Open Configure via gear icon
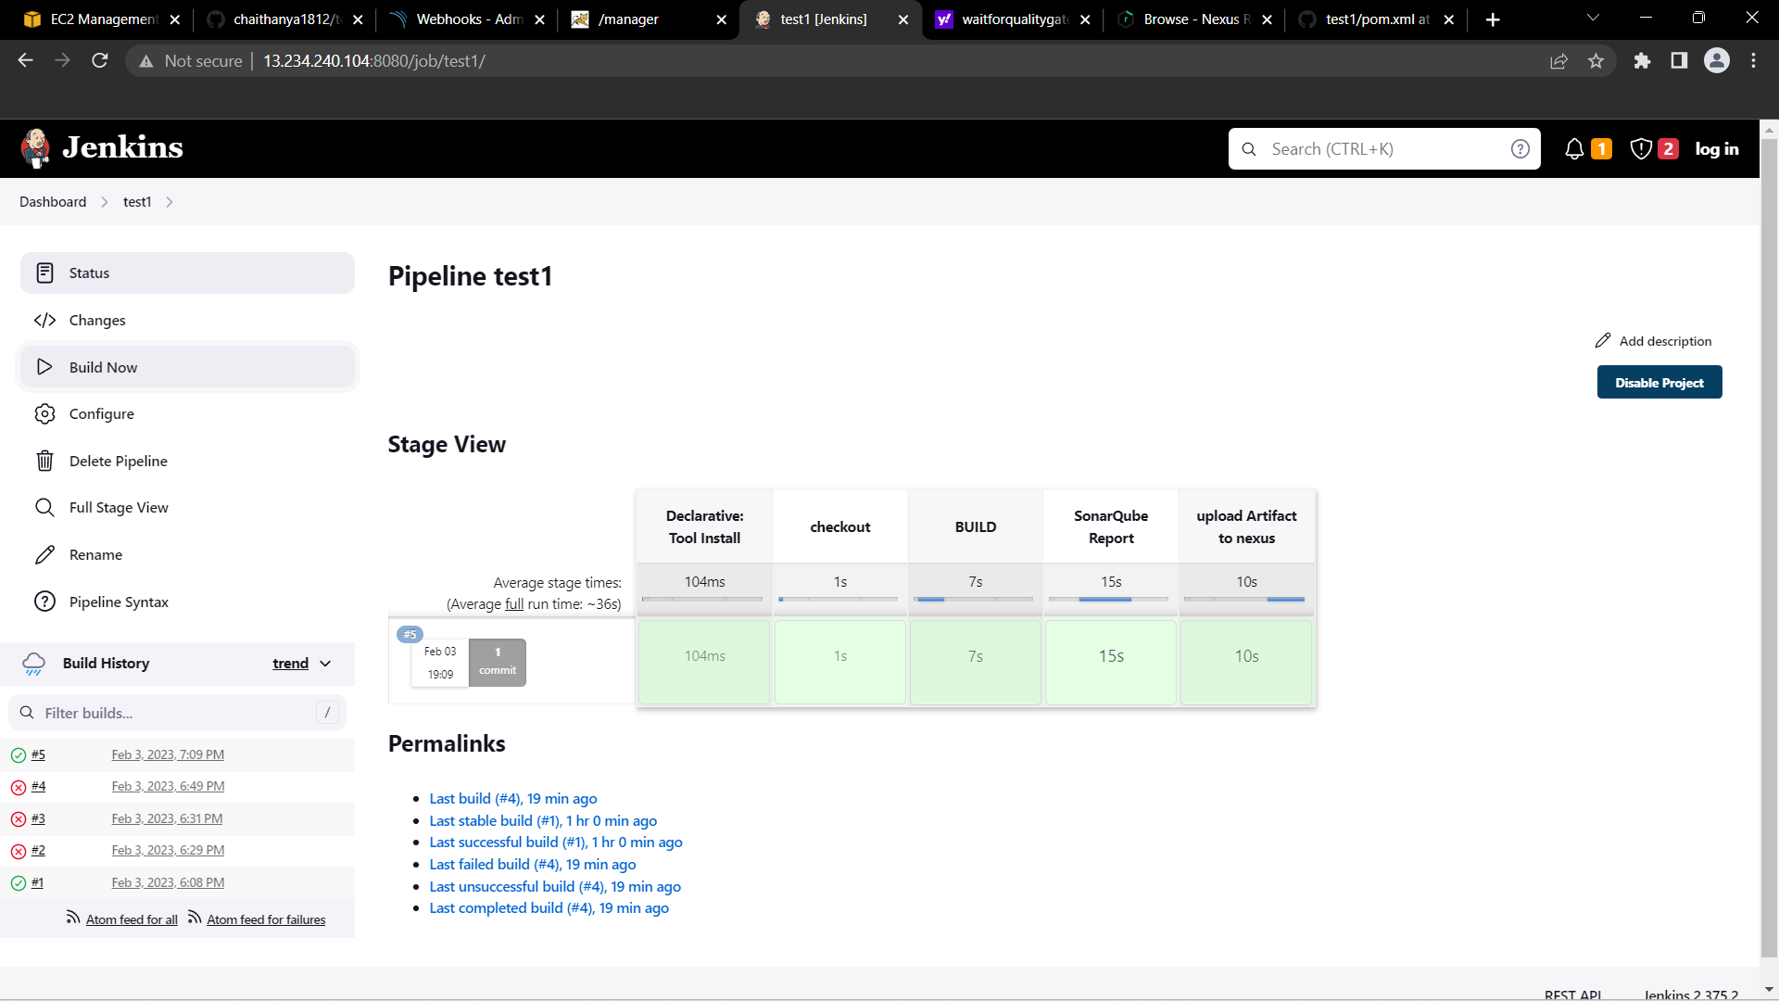The width and height of the screenshot is (1779, 1001). tap(44, 413)
